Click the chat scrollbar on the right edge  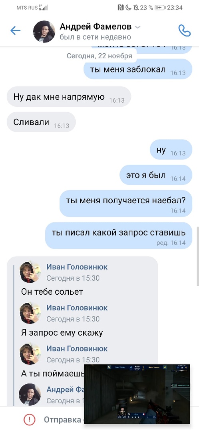[x=197, y=256]
